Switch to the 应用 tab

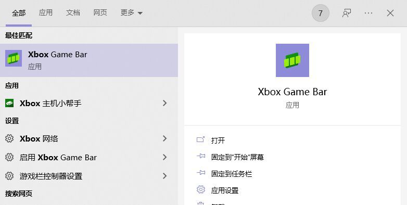pos(46,12)
